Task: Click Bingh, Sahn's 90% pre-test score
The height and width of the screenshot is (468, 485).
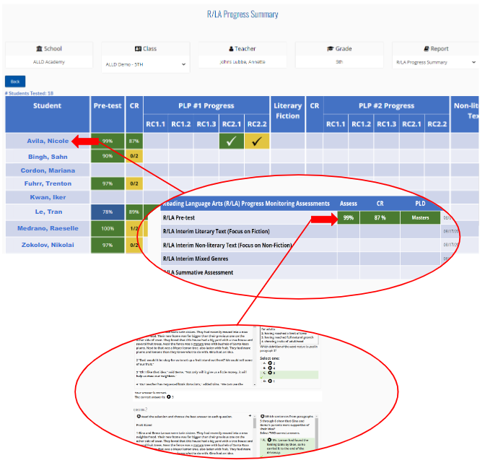Action: pos(107,156)
